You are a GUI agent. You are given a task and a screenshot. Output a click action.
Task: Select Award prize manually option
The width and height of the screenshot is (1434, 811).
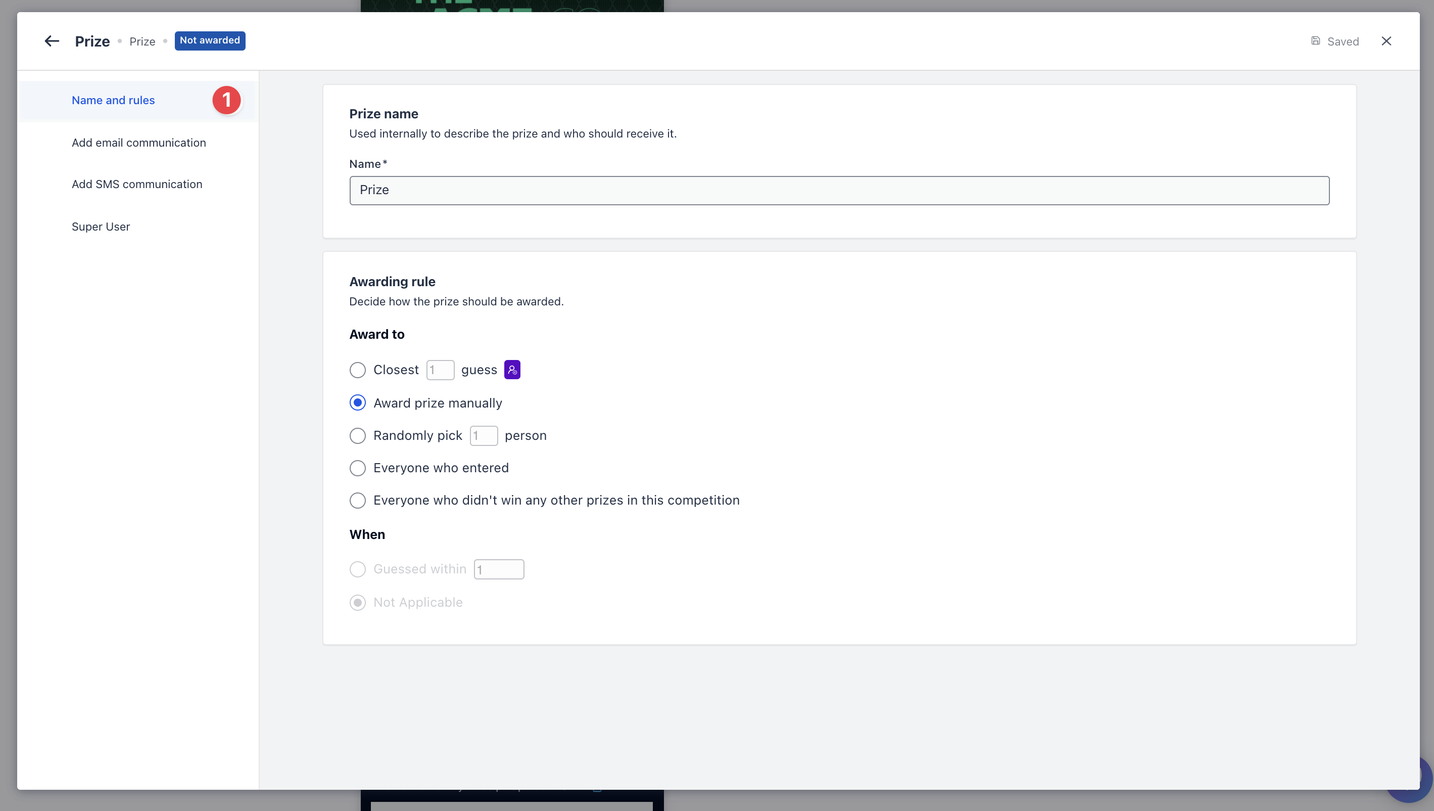[x=357, y=402]
